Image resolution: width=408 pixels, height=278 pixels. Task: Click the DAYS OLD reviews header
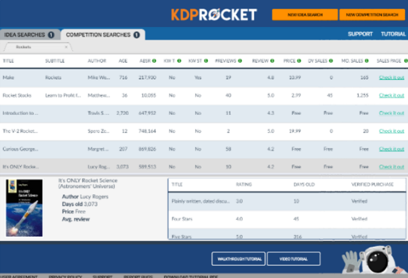tap(304, 184)
